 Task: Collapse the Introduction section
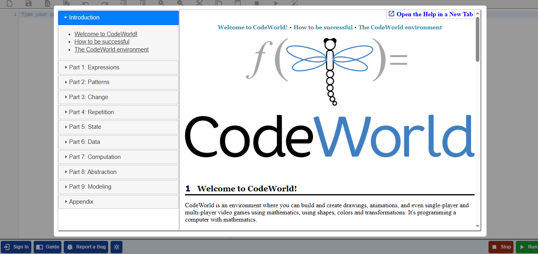[x=118, y=17]
